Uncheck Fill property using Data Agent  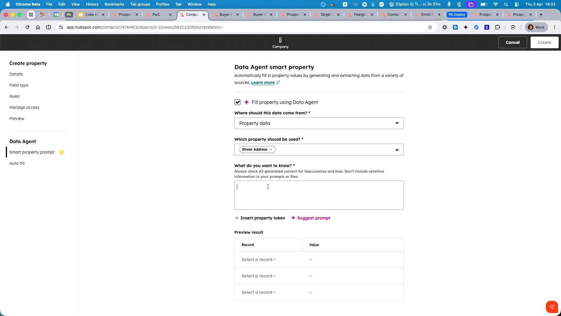click(x=238, y=102)
